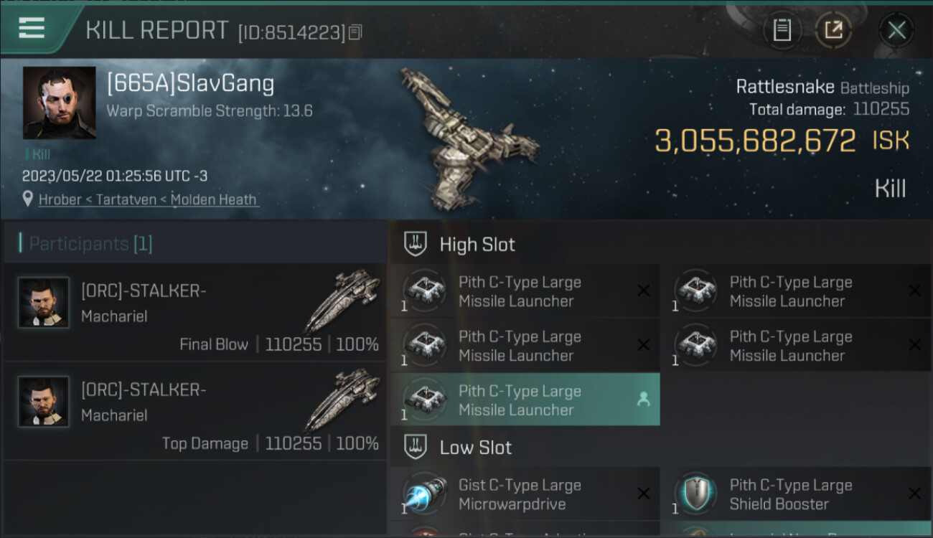
Task: Close the kill report window
Action: [x=896, y=30]
